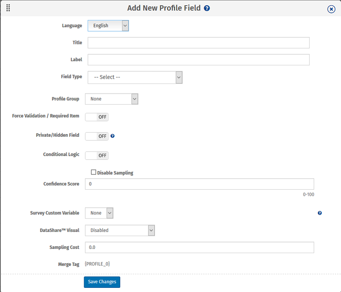Click the Save Changes button
This screenshot has width=341, height=292.
[x=102, y=282]
